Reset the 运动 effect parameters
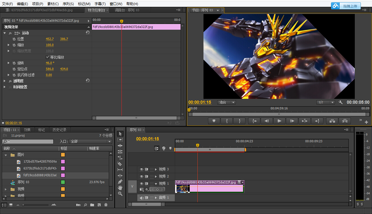This screenshot has height=214, width=372. pyautogui.click(x=88, y=33)
